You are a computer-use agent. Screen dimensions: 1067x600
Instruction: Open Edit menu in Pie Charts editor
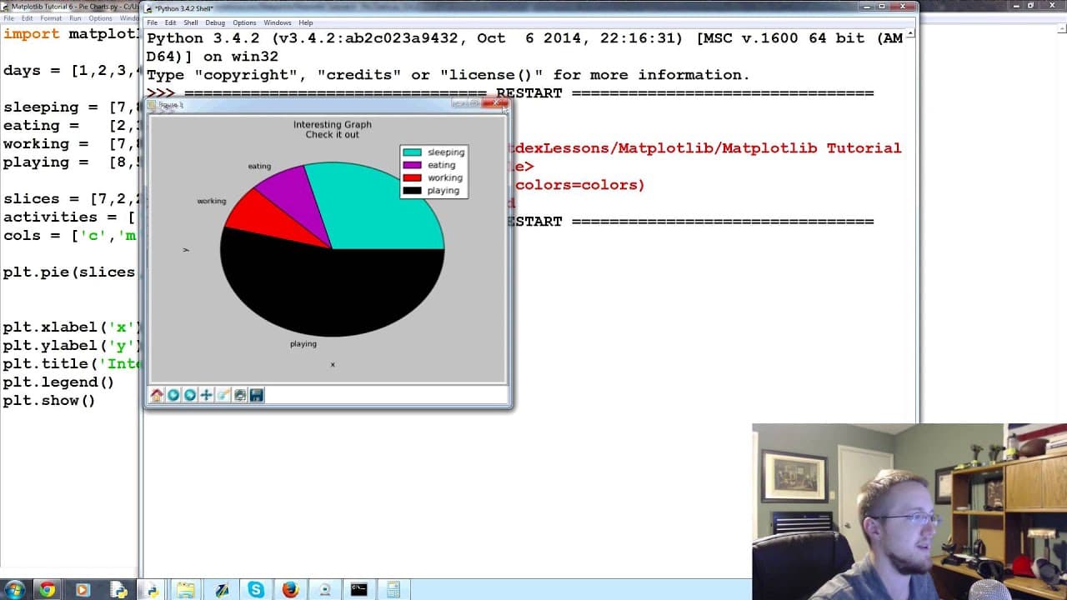[x=28, y=18]
